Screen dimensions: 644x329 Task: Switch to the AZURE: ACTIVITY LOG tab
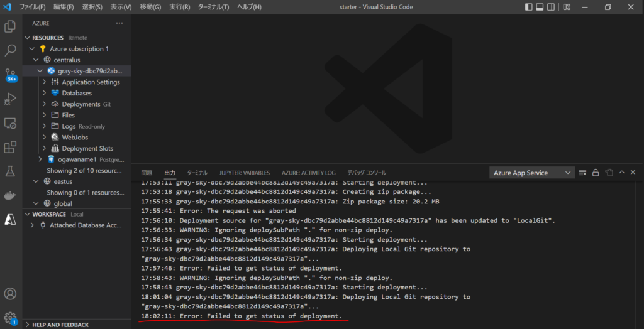click(x=308, y=173)
